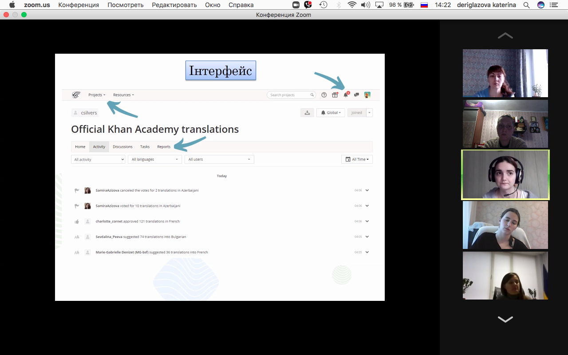This screenshot has height=355, width=568.
Task: Expand Marie-Gabrielle Denizet suggested 36 translations entry
Action: click(x=367, y=252)
